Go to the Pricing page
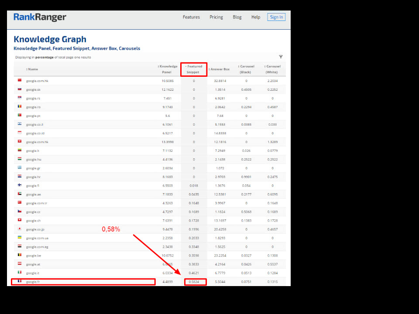The width and height of the screenshot is (419, 314). (216, 17)
